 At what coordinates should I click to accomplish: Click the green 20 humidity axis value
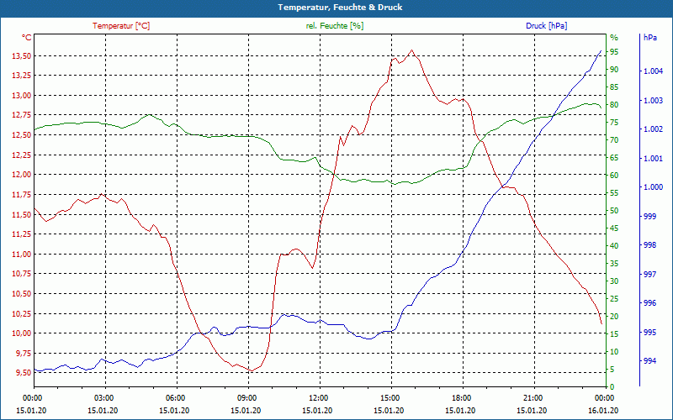(614, 317)
